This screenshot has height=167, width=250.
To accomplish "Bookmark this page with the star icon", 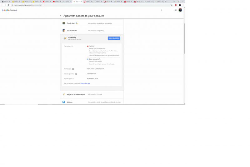I will coord(172,5).
